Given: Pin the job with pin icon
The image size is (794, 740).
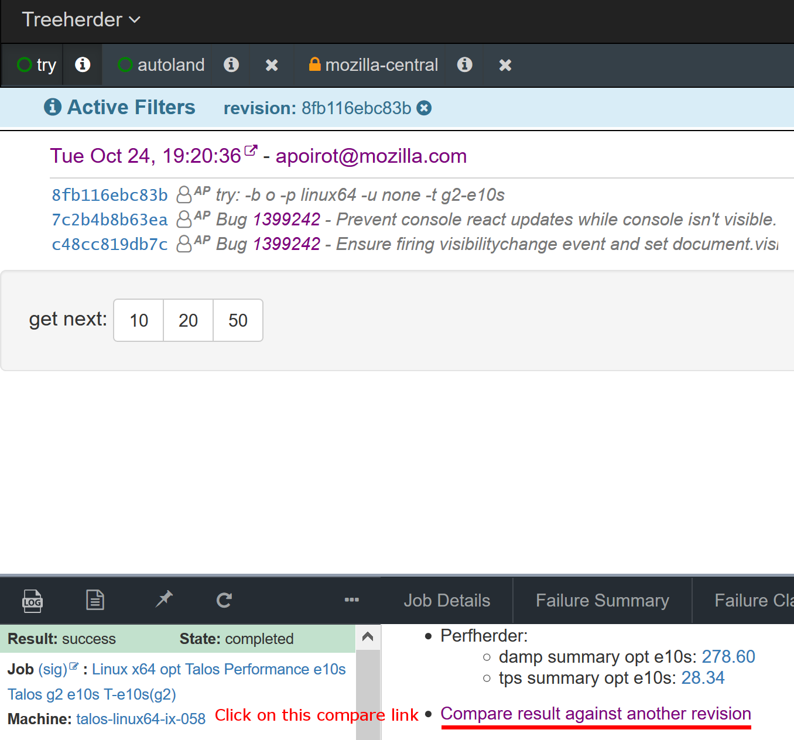Looking at the screenshot, I should point(164,599).
